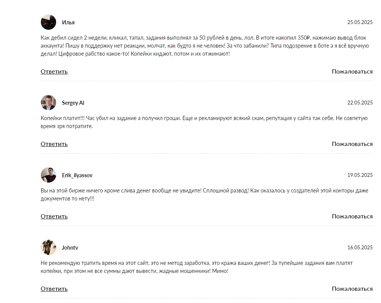Report Илья's review with Пожаловаться
381x303 pixels.
point(352,72)
